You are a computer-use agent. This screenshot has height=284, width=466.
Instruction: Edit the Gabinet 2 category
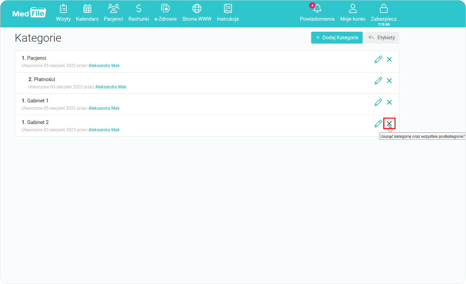tap(378, 124)
